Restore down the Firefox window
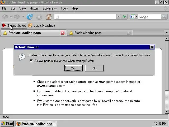Image resolution: width=169 pixels, height=127 pixels. pyautogui.click(x=161, y=2)
